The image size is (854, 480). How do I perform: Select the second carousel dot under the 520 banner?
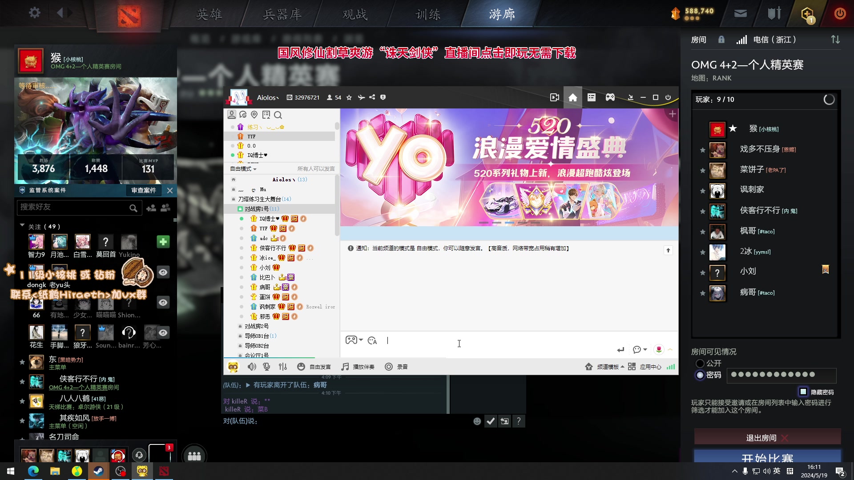[497, 222]
